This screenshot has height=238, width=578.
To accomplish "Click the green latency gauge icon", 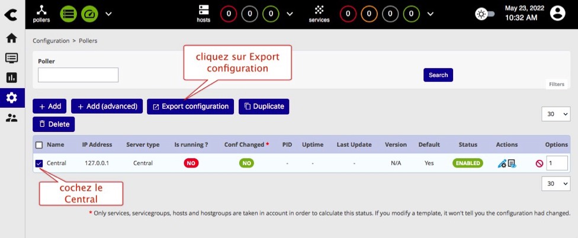I will (90, 13).
